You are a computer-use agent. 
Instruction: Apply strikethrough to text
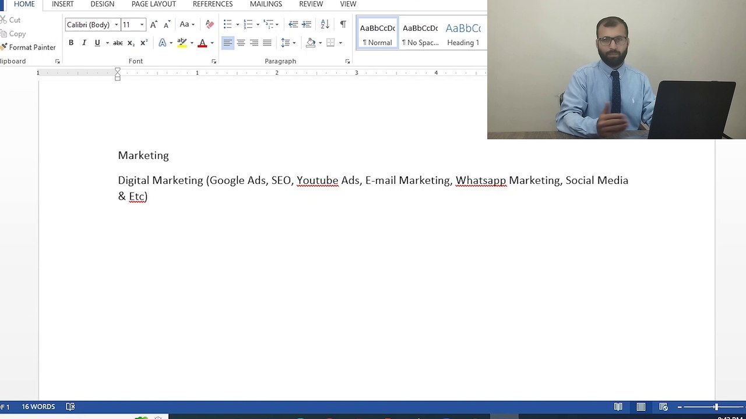[118, 42]
